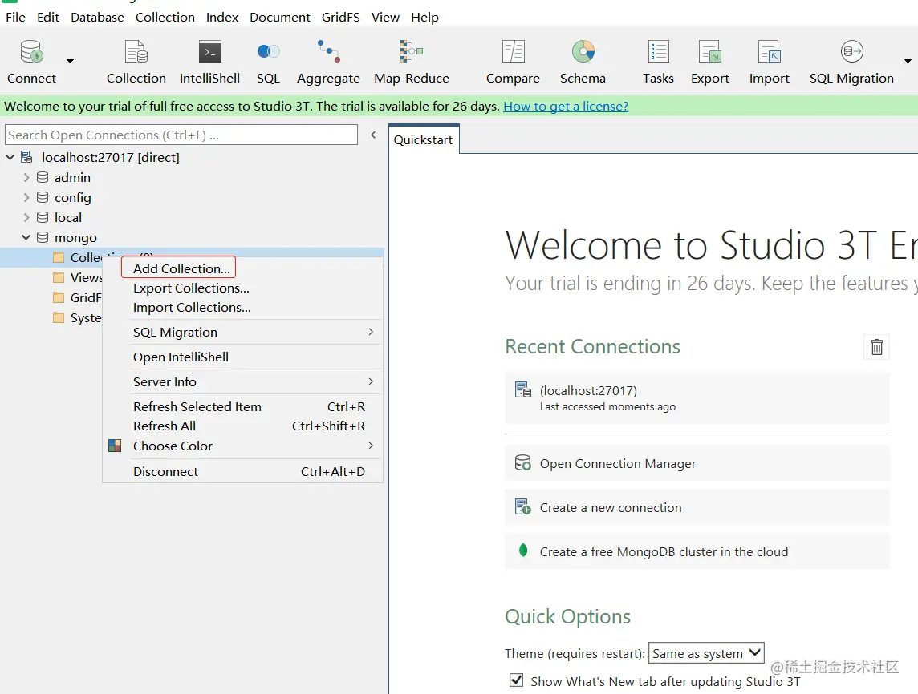The height and width of the screenshot is (694, 918).
Task: Open the View menu
Action: point(385,18)
